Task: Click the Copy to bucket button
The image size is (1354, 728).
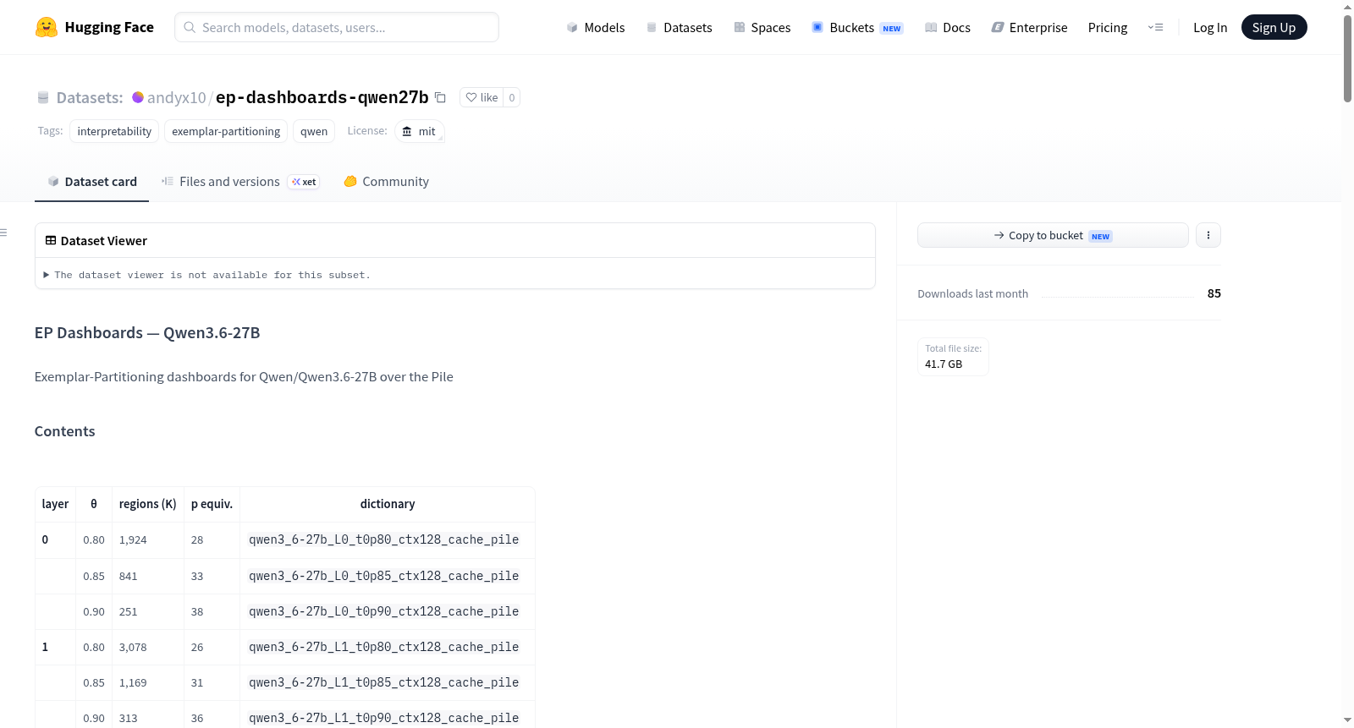Action: pos(1053,235)
